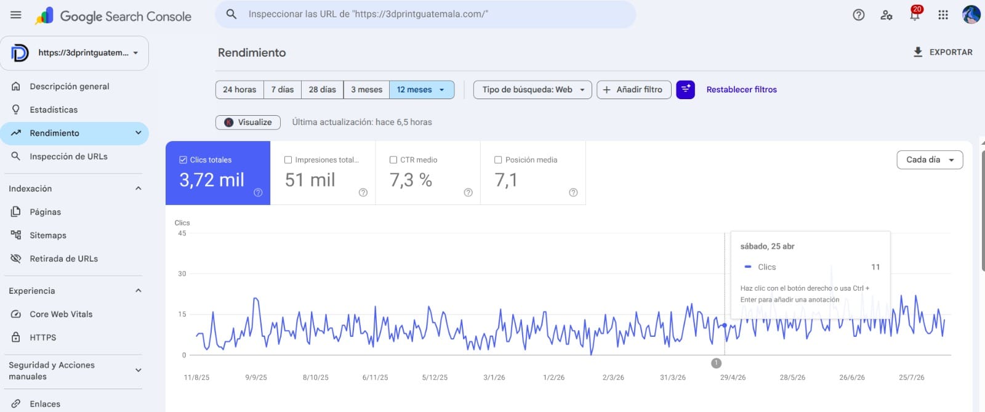Click the padlock icon beside HTTPS

point(16,337)
